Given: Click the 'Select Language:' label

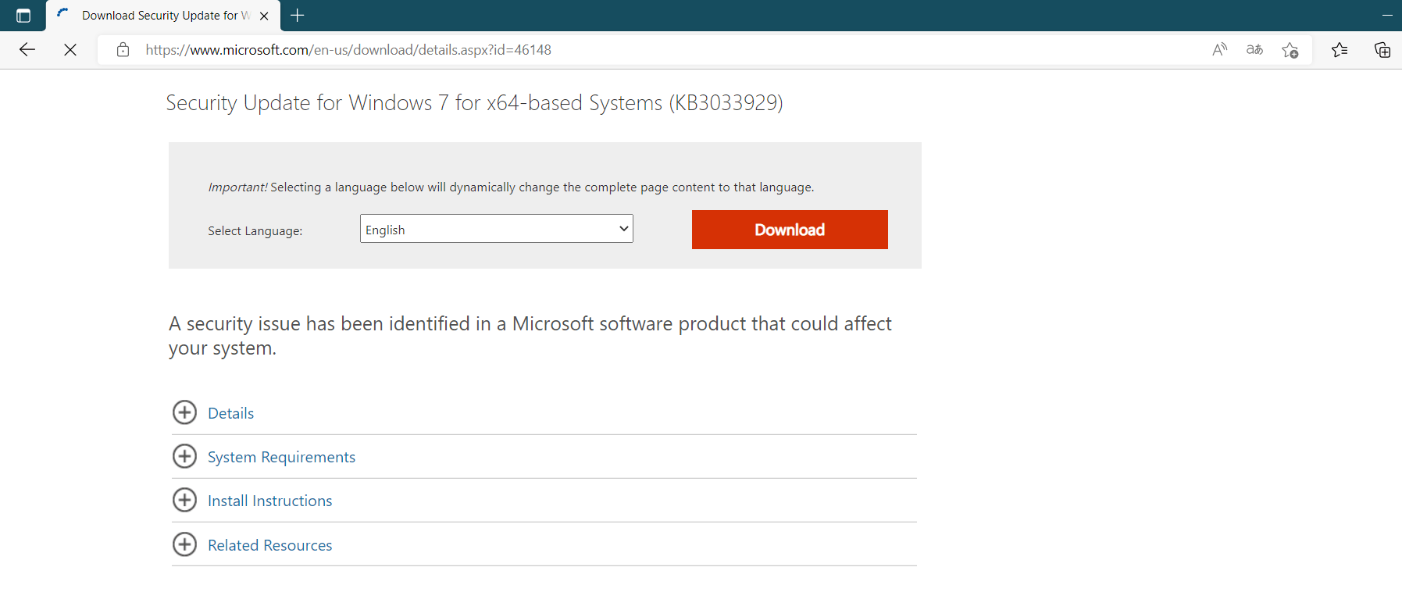Looking at the screenshot, I should tap(255, 231).
